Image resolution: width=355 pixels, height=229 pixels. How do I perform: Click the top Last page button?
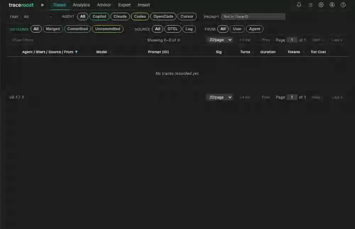tap(337, 40)
